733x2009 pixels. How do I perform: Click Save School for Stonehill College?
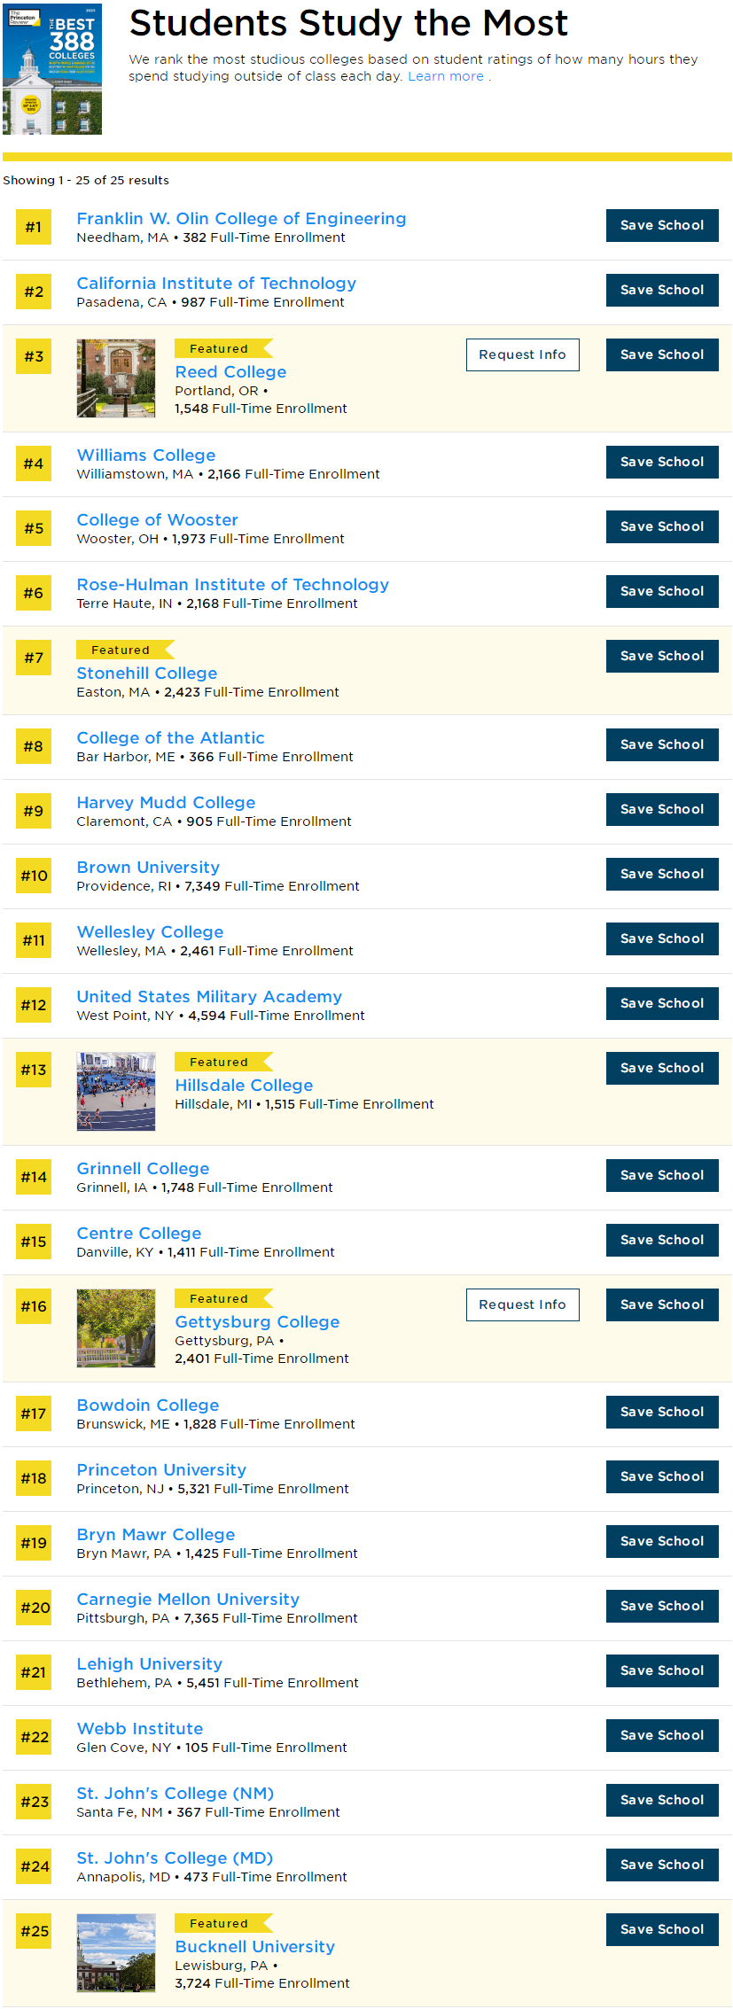pos(661,656)
